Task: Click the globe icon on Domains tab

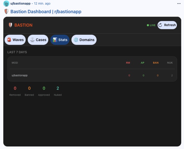Action: pos(76,40)
